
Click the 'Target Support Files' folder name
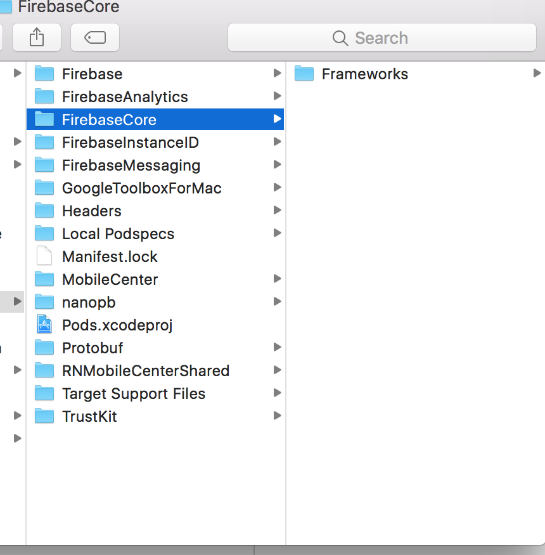pyautogui.click(x=134, y=394)
